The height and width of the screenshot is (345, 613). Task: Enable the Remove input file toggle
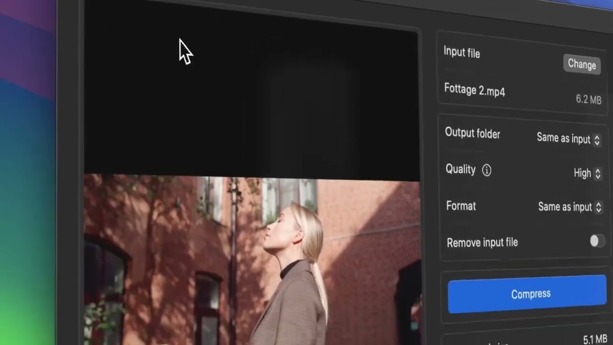point(597,241)
